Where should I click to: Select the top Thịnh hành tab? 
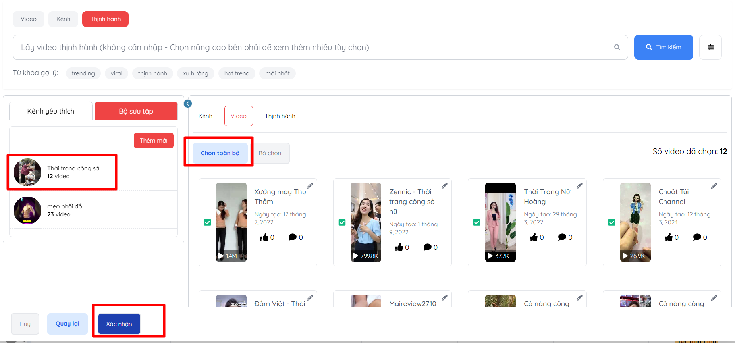tap(105, 19)
